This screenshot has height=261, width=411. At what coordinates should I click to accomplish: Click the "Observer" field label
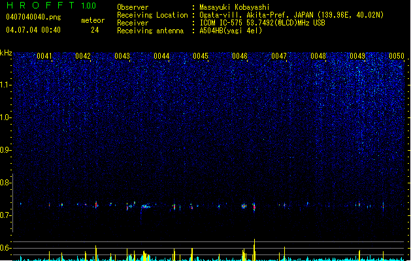point(133,7)
